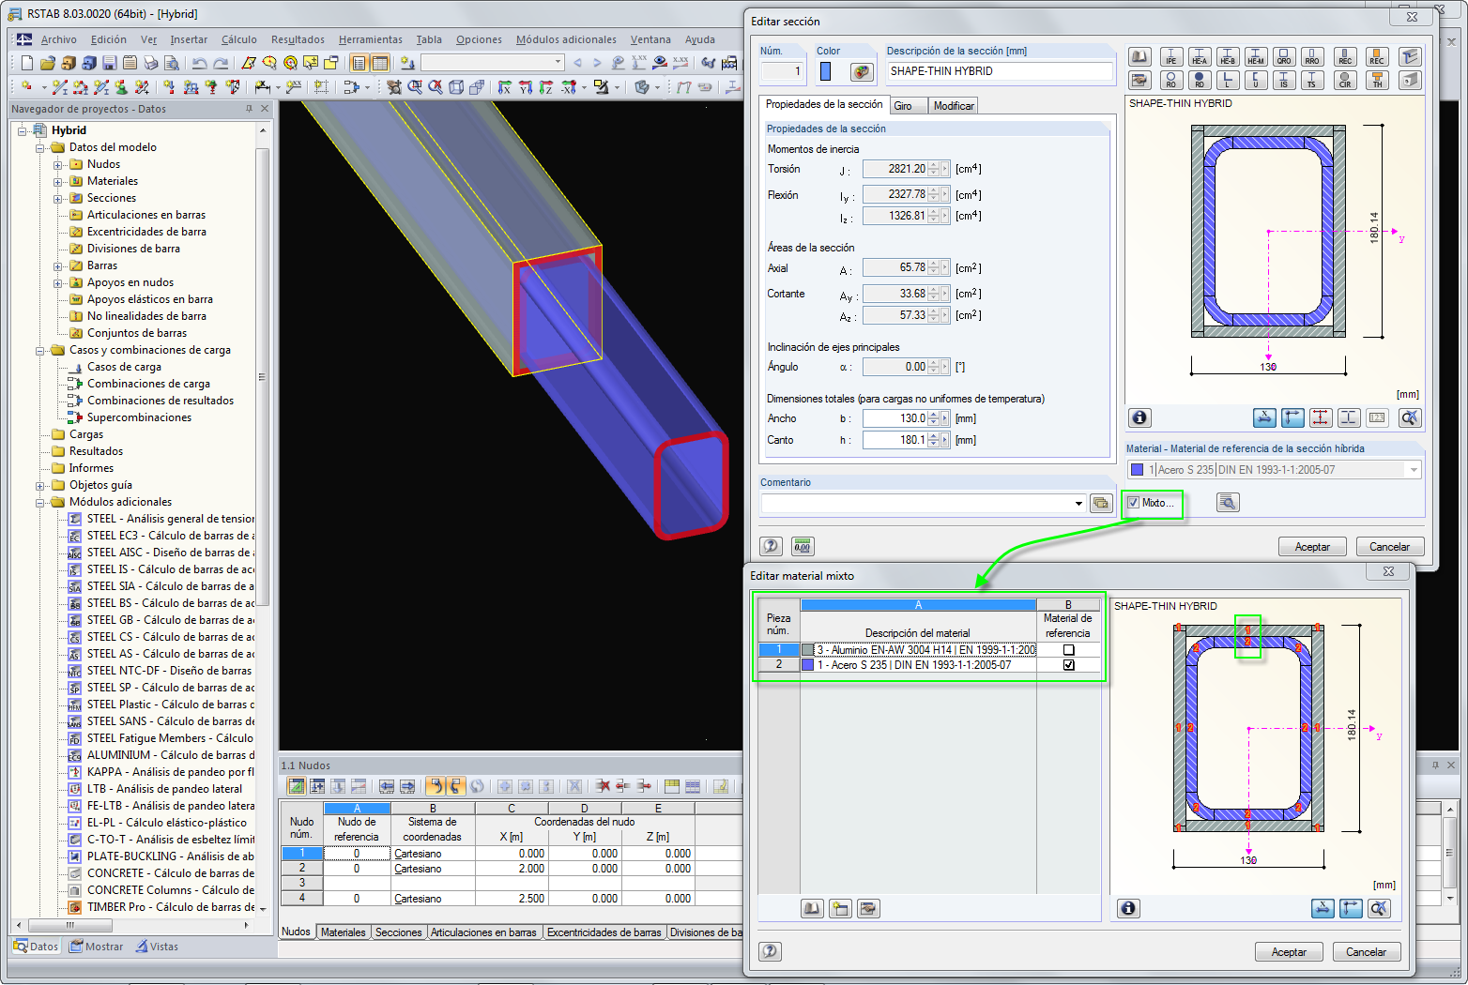Toggle the Mixto checkbox
The height and width of the screenshot is (985, 1468).
tap(1133, 503)
